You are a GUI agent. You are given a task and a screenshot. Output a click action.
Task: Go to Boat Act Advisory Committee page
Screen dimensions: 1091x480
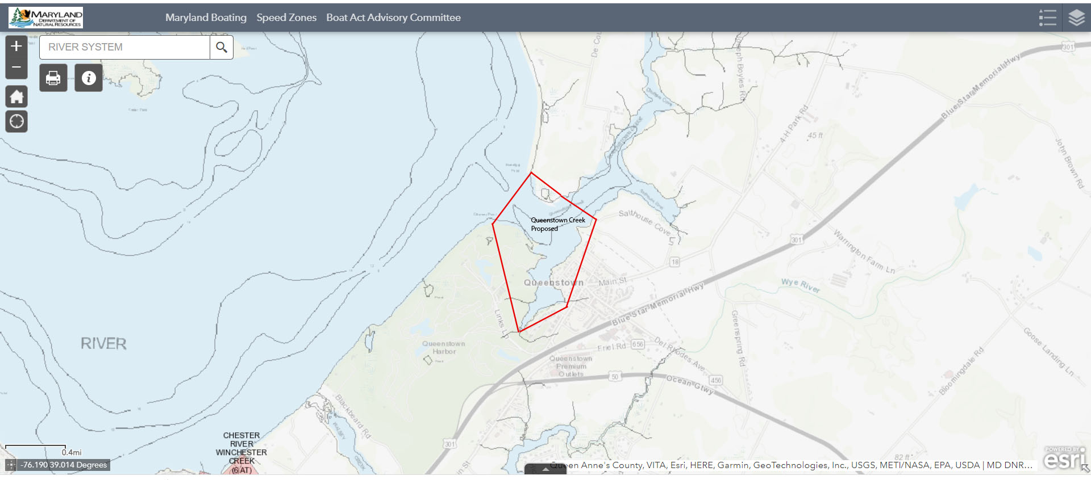point(393,18)
